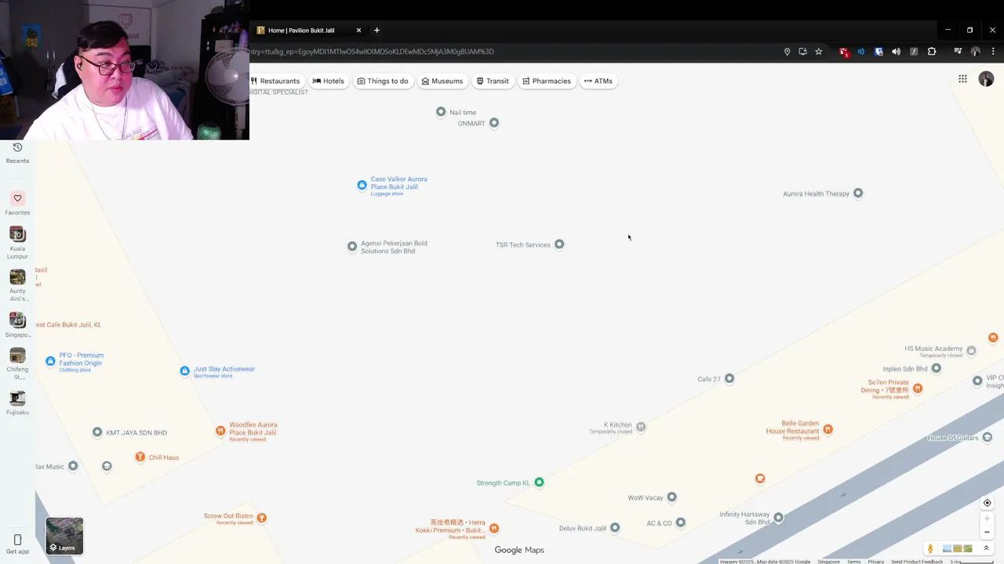Open the blue shield extension icon

(878, 52)
